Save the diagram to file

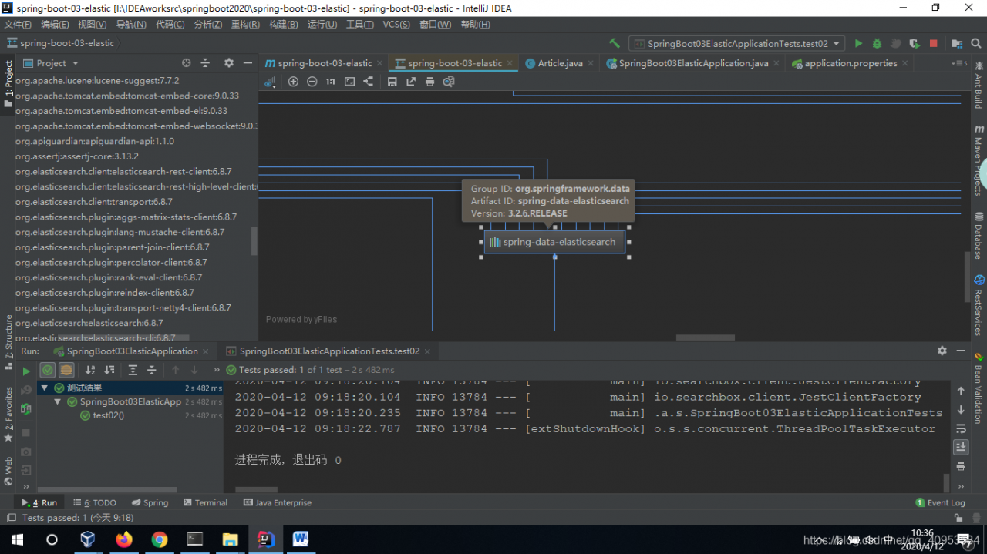[392, 82]
